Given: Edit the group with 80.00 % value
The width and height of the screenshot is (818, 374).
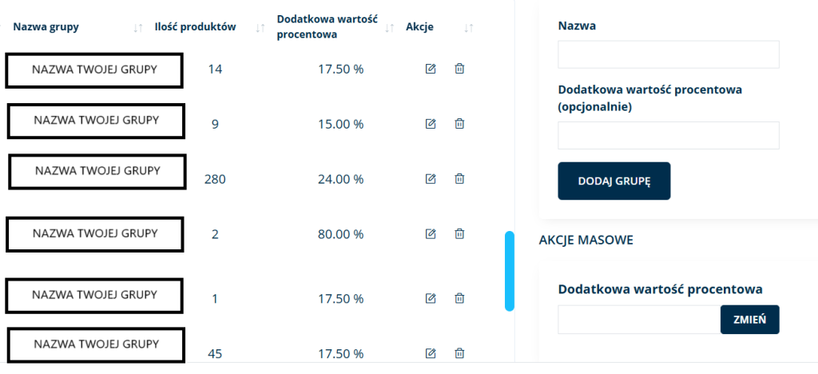Looking at the screenshot, I should 431,234.
